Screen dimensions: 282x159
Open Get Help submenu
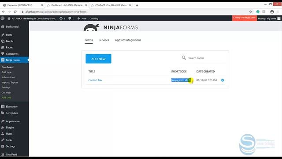coord(6,92)
